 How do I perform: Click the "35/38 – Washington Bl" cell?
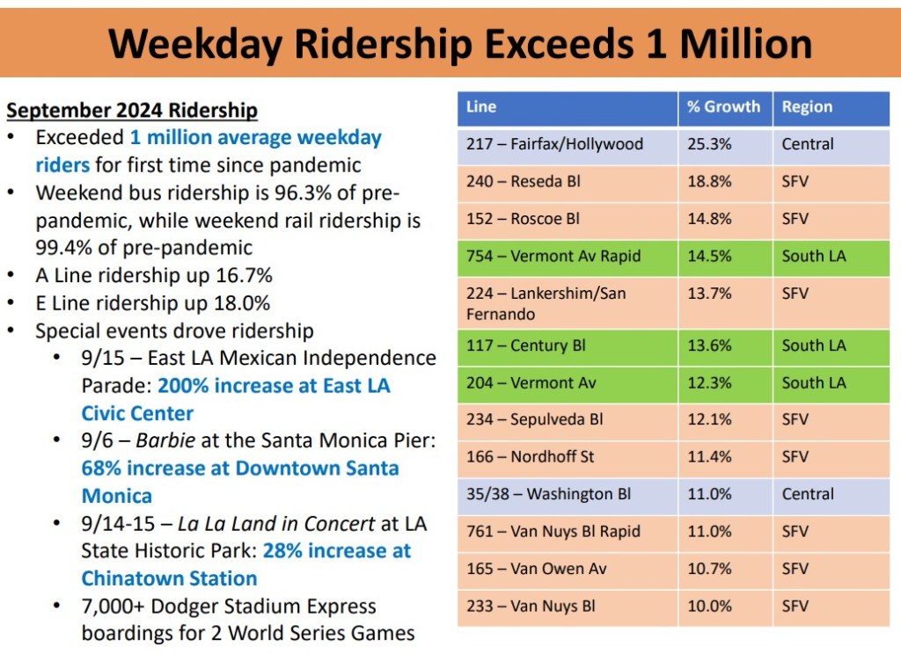click(548, 494)
